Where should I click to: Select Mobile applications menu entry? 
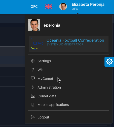coord(53,105)
